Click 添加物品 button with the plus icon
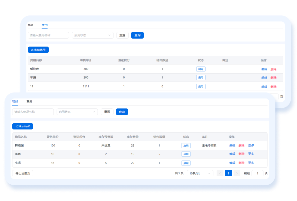Image resolution: width=297 pixels, height=201 pixels. tap(23, 126)
